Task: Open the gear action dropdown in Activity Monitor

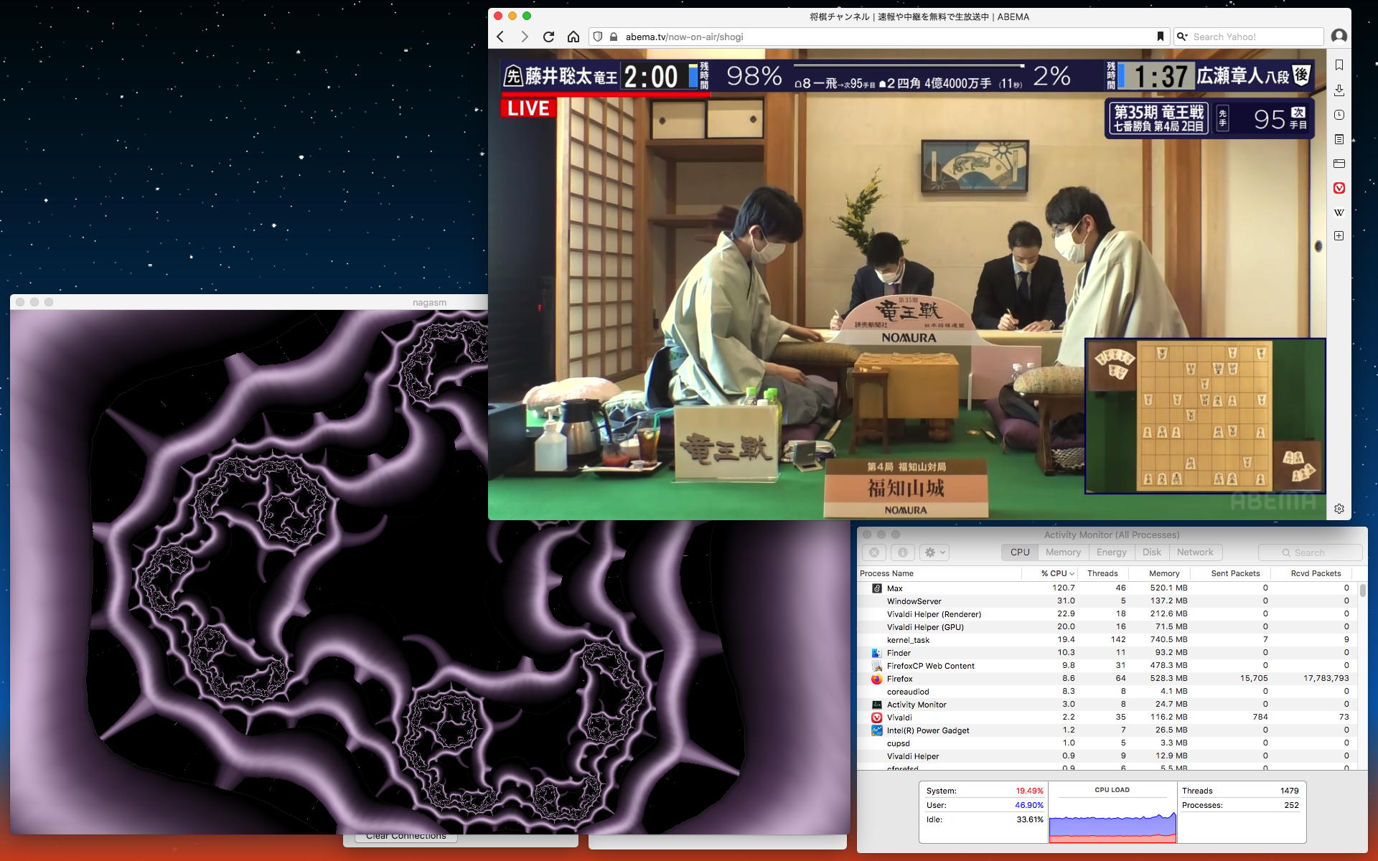Action: pyautogui.click(x=934, y=552)
